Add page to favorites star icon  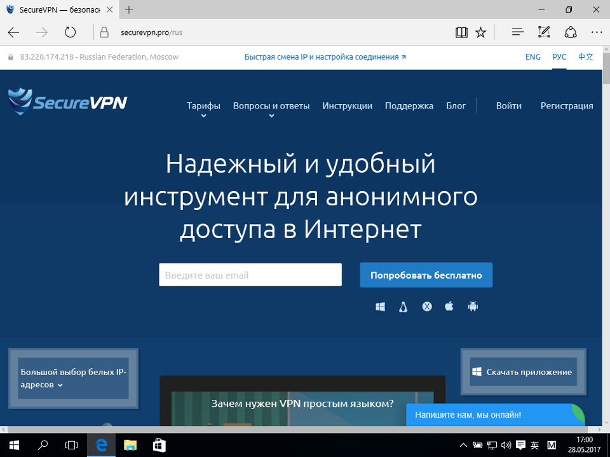pos(481,32)
